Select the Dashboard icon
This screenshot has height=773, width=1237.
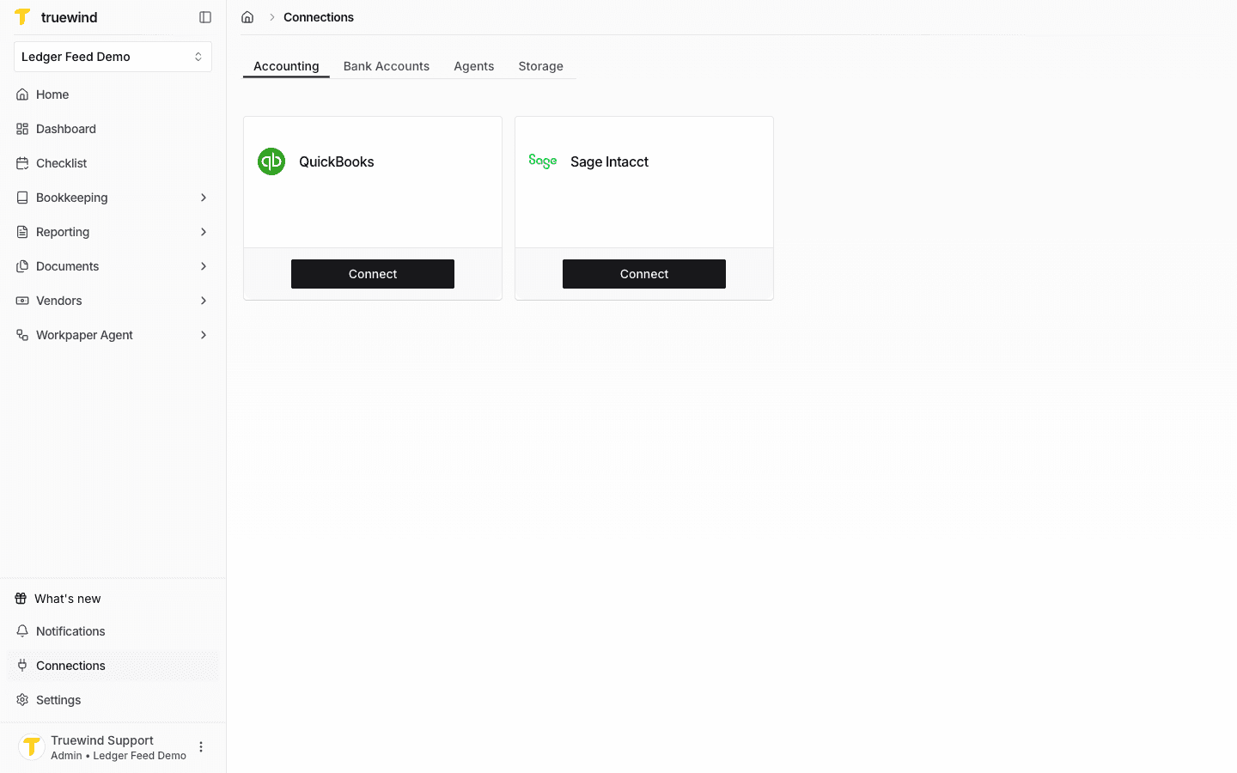tap(21, 129)
